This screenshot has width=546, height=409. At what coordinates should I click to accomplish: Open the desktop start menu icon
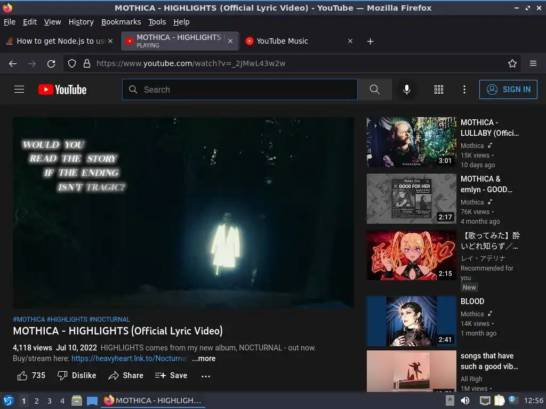tap(9, 400)
